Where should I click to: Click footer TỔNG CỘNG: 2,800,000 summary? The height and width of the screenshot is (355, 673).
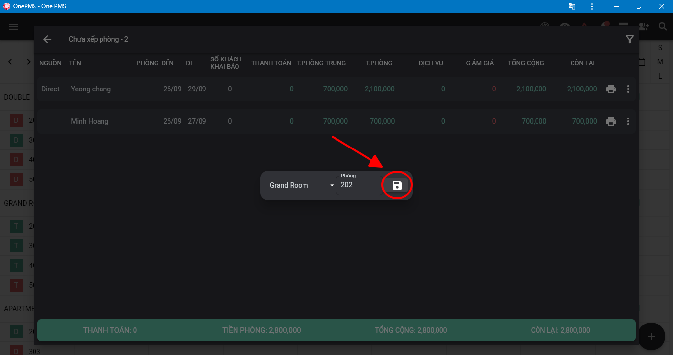pyautogui.click(x=411, y=330)
